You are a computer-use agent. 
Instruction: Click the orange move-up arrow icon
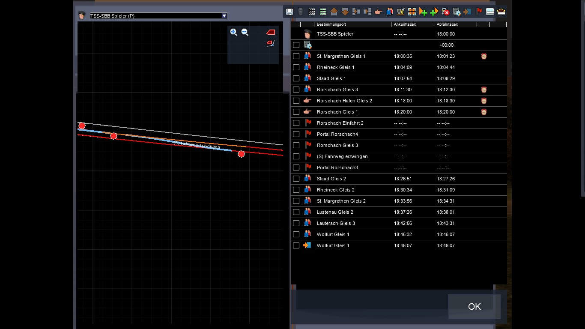[x=334, y=12]
